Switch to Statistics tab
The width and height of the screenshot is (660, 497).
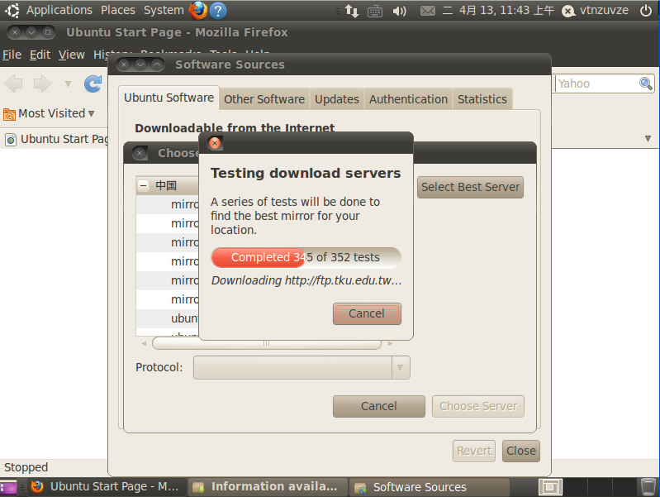482,99
